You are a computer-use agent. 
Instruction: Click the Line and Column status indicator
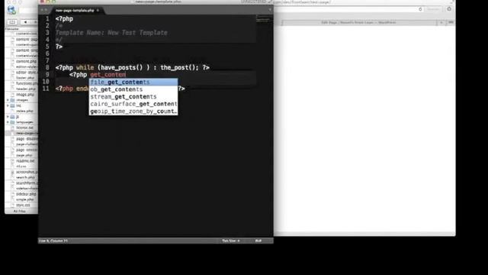53,241
